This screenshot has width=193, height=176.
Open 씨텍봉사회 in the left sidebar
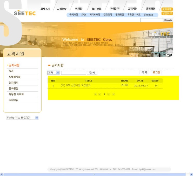pos(15,77)
